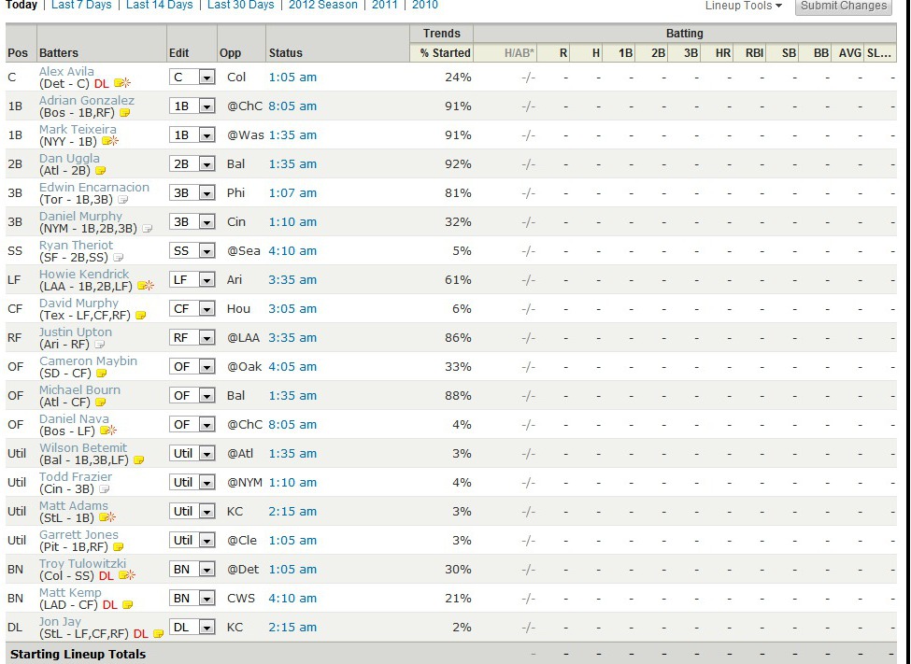The height and width of the screenshot is (664, 911).
Task: Change Dan Uggla's 2B position dropdown
Action: pos(192,164)
